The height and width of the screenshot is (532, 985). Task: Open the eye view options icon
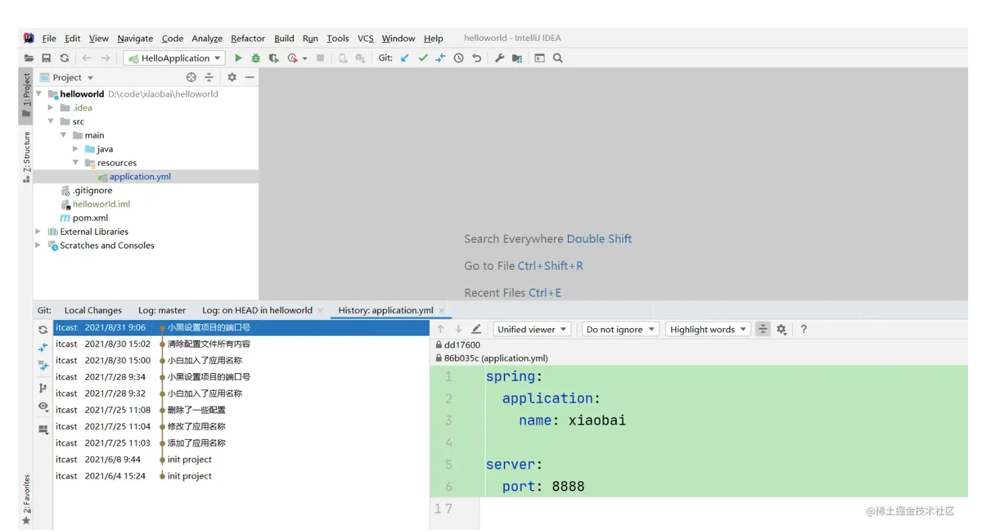pyautogui.click(x=43, y=406)
